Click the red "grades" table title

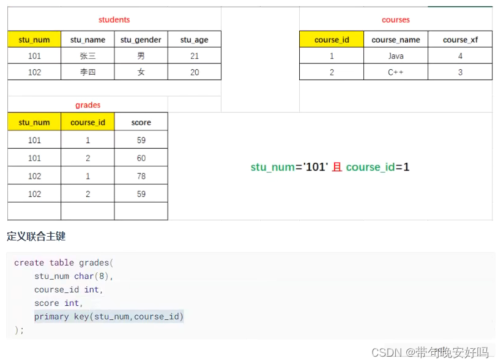pyautogui.click(x=87, y=105)
